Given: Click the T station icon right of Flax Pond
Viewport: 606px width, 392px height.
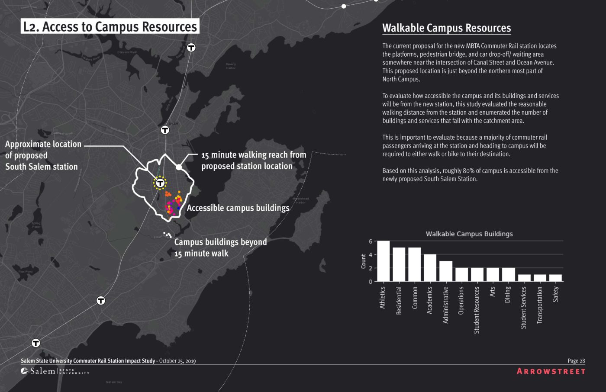Looking at the screenshot, I should (101, 300).
